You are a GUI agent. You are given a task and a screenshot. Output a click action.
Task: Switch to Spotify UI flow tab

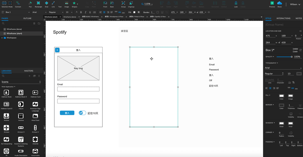[x=158, y=17]
